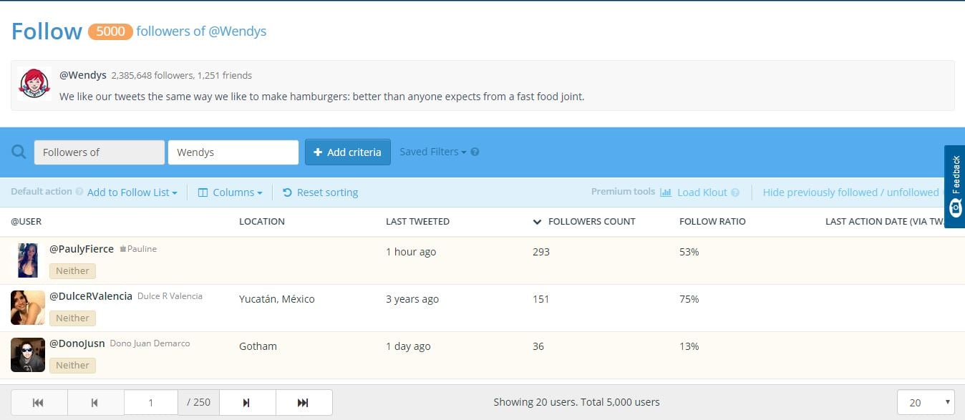Click the Add criteria button
Viewport: 965px width, 420px height.
(x=348, y=152)
